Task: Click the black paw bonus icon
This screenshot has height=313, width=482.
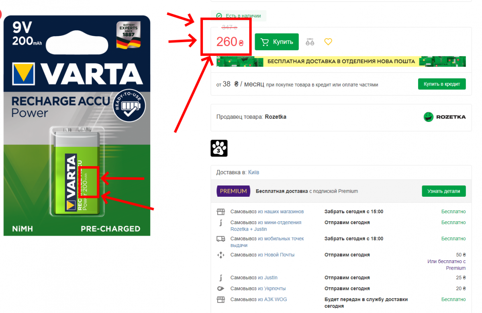Action: pos(219,148)
